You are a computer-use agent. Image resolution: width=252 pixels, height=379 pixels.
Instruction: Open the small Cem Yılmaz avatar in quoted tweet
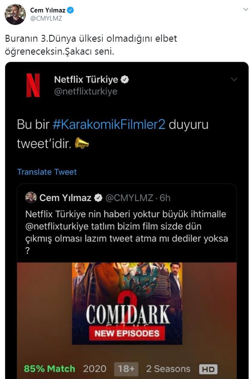(x=31, y=197)
